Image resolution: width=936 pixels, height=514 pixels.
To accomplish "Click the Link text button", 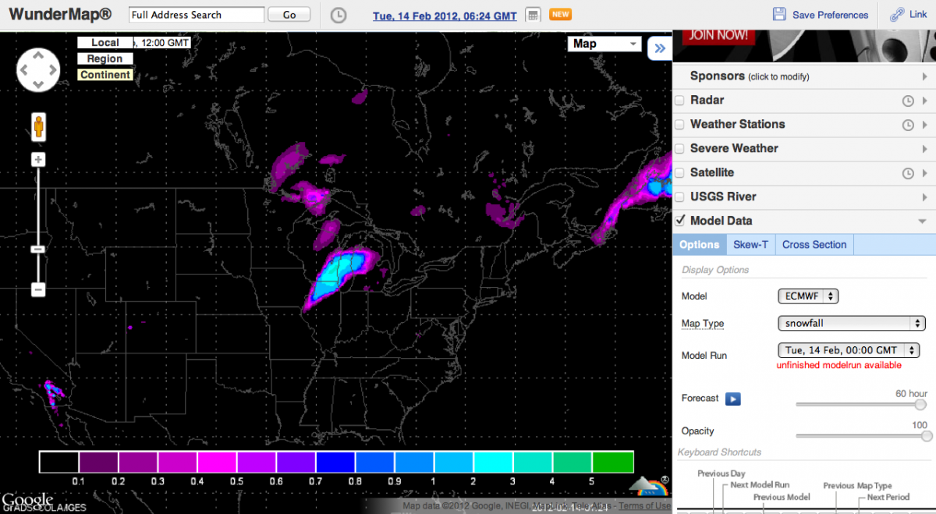I will (918, 15).
